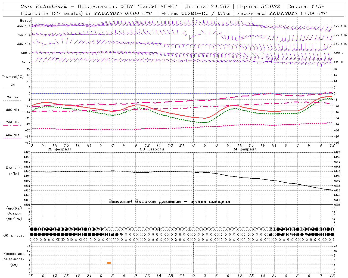Click the left 1060 pressure axis value

tap(27, 153)
